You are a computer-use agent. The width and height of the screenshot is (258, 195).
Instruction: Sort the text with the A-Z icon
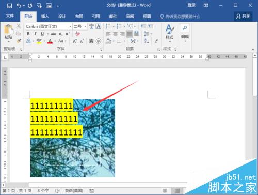pyautogui.click(x=147, y=41)
